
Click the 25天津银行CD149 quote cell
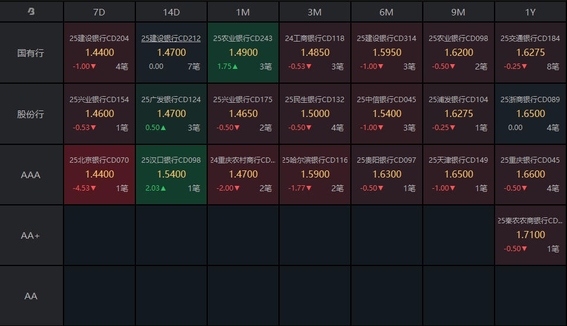click(x=458, y=175)
